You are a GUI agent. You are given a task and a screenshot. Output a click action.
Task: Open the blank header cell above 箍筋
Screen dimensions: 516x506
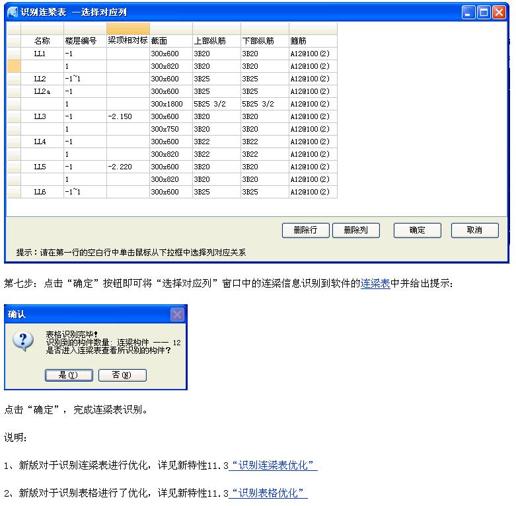(313, 28)
